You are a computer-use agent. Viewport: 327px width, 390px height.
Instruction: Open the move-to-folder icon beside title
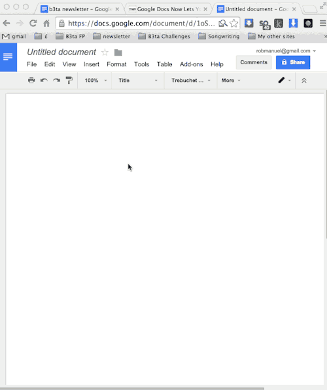(x=118, y=52)
